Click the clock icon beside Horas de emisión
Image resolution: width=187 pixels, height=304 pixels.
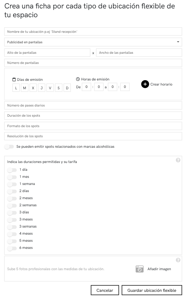[x=78, y=79]
